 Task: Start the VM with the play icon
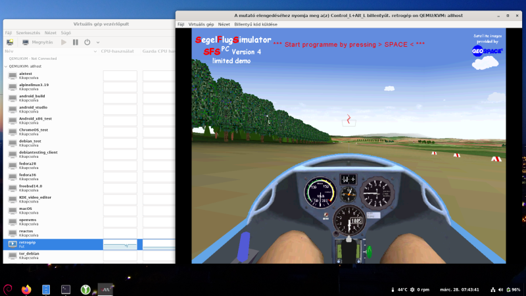pos(64,42)
